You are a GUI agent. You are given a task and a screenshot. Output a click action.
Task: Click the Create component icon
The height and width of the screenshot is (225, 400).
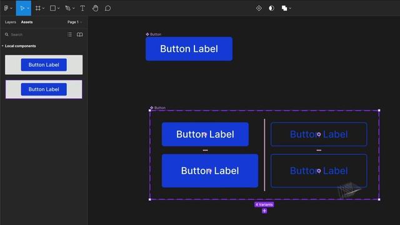pos(259,8)
